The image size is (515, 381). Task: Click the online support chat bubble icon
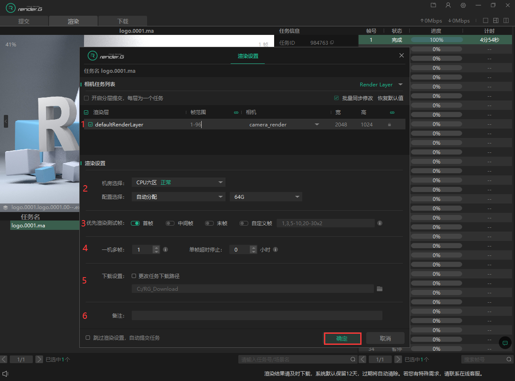point(505,343)
